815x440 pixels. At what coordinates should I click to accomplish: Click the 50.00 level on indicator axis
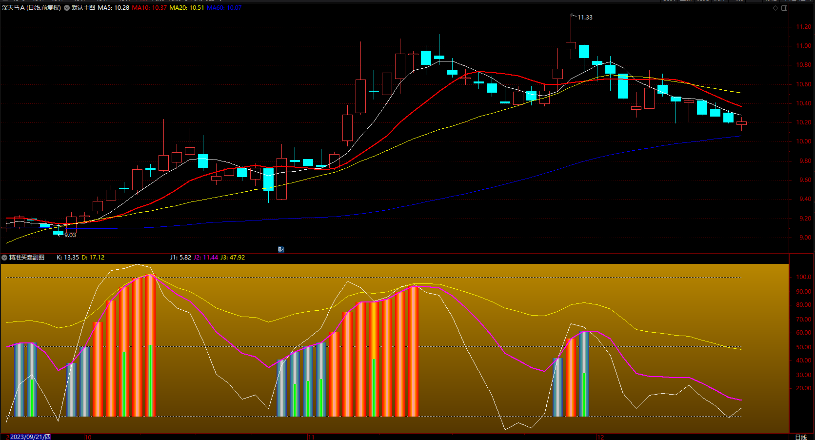click(x=804, y=347)
